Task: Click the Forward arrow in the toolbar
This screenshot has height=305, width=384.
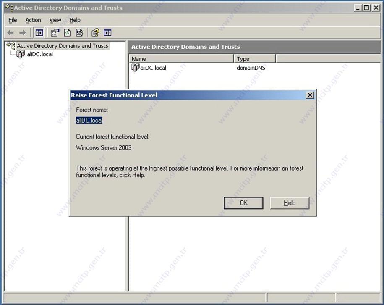Action: point(23,33)
